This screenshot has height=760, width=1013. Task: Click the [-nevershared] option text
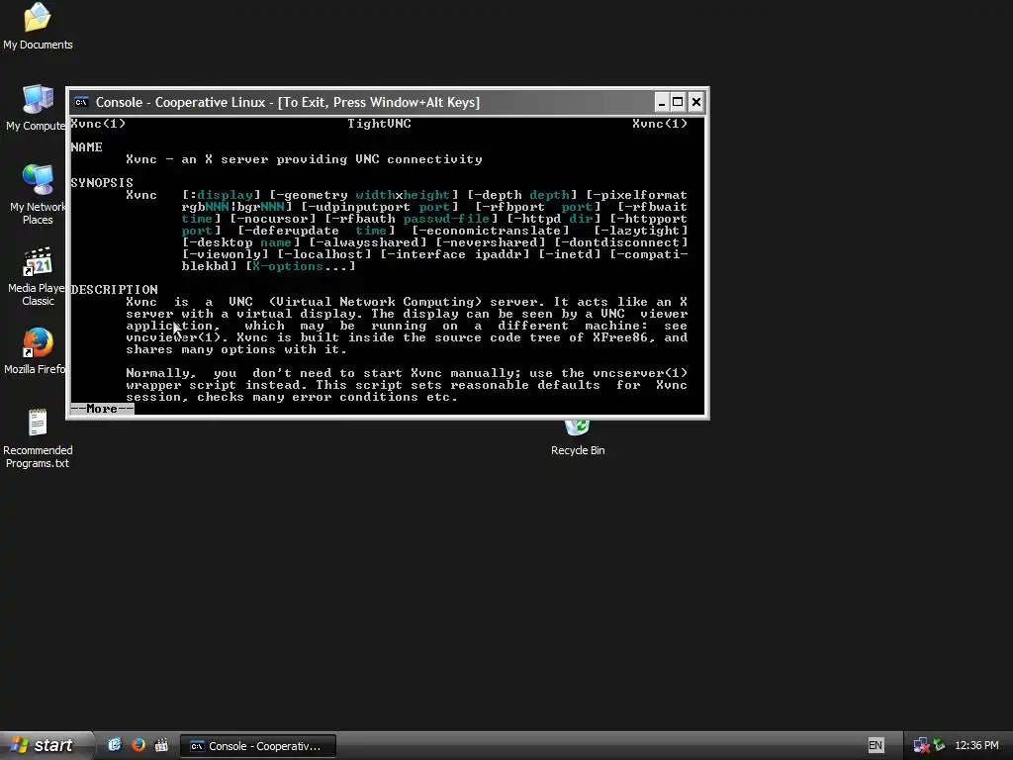coord(491,242)
